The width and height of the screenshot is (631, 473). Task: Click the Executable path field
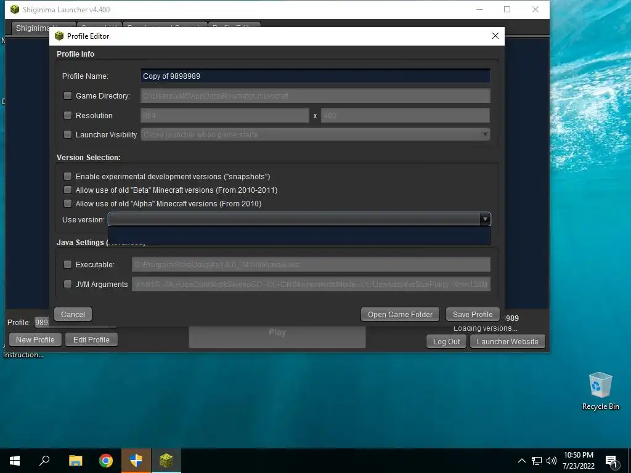tap(311, 264)
